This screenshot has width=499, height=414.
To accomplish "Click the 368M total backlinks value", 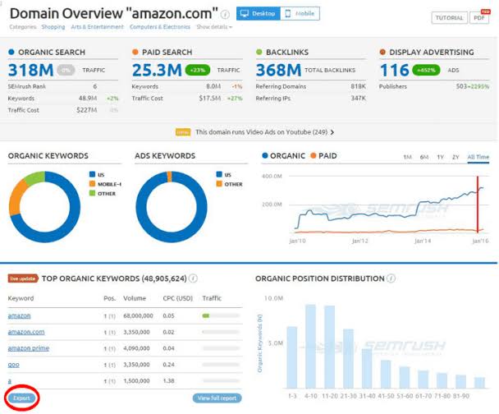I will (278, 70).
